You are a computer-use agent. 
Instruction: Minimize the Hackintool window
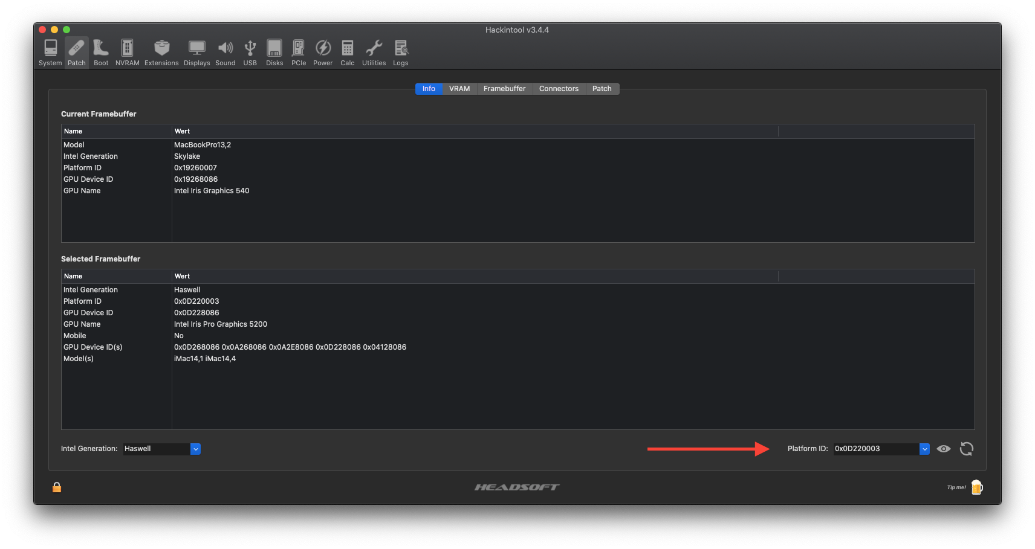(54, 30)
